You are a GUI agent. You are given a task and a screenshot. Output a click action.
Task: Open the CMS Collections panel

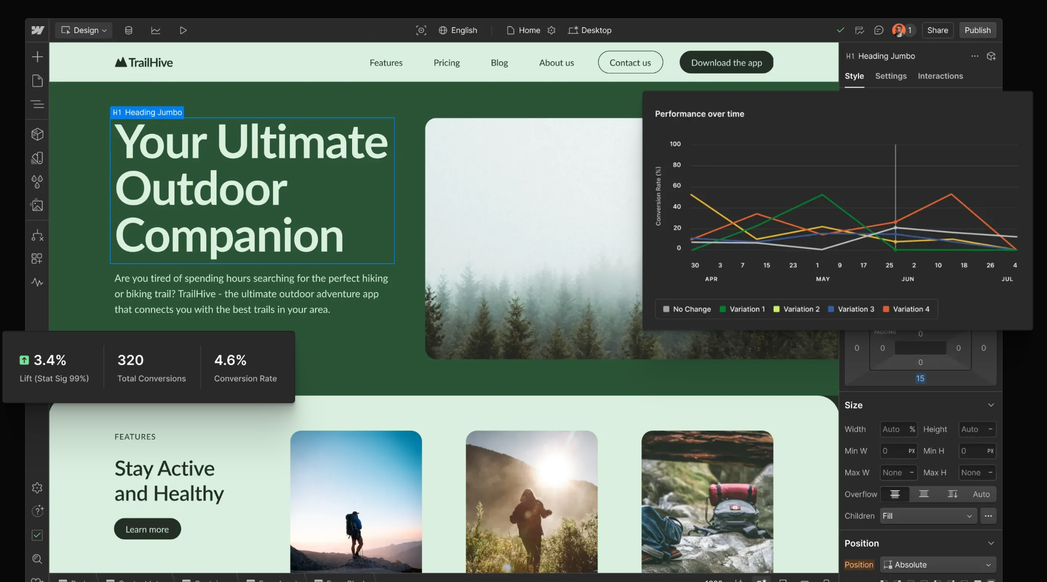pyautogui.click(x=129, y=30)
